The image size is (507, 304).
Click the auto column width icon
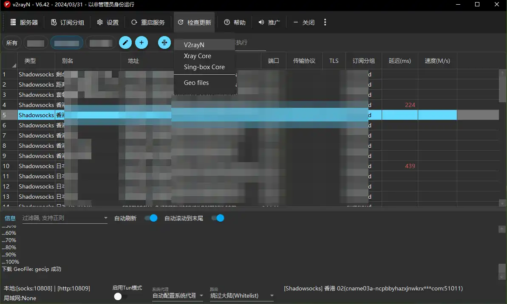click(164, 42)
